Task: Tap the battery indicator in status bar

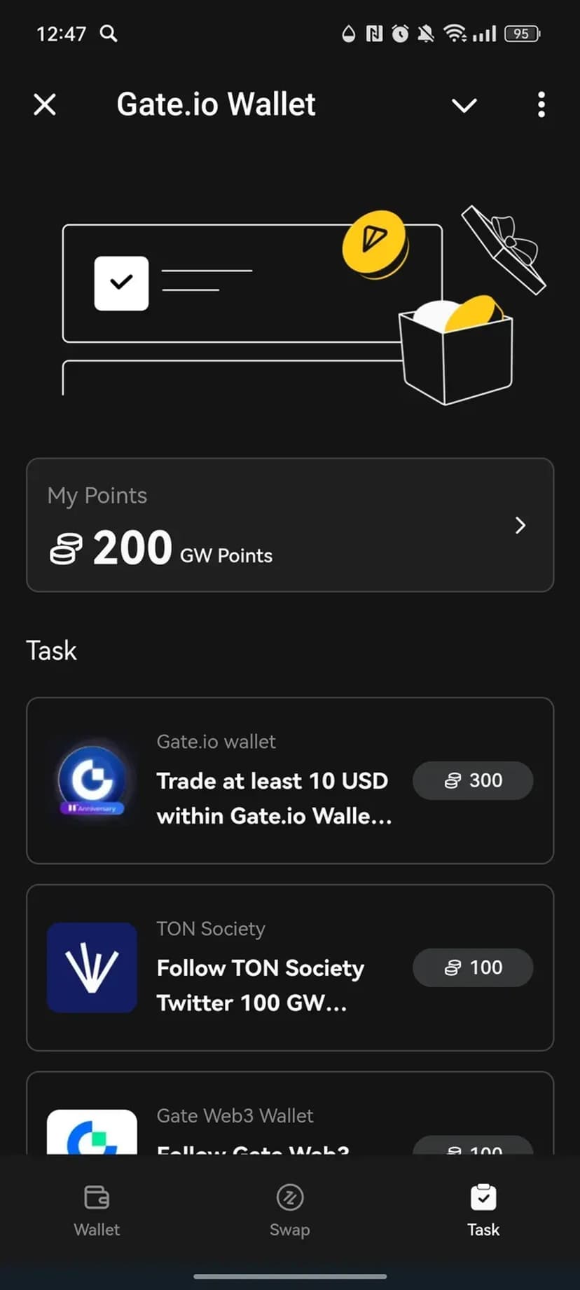Action: click(x=522, y=33)
